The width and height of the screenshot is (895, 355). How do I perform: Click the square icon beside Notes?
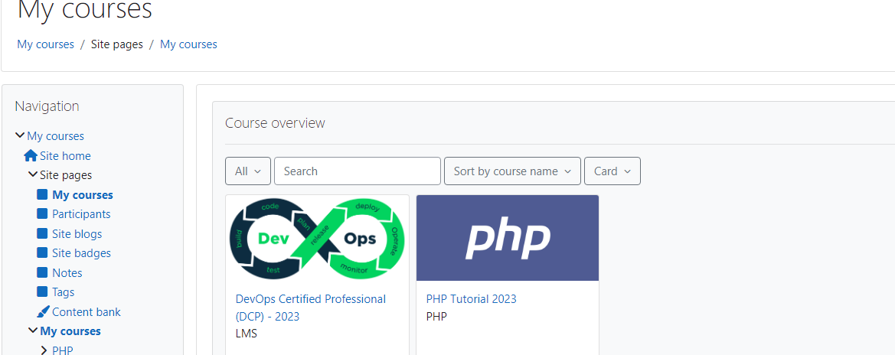pyautogui.click(x=43, y=273)
